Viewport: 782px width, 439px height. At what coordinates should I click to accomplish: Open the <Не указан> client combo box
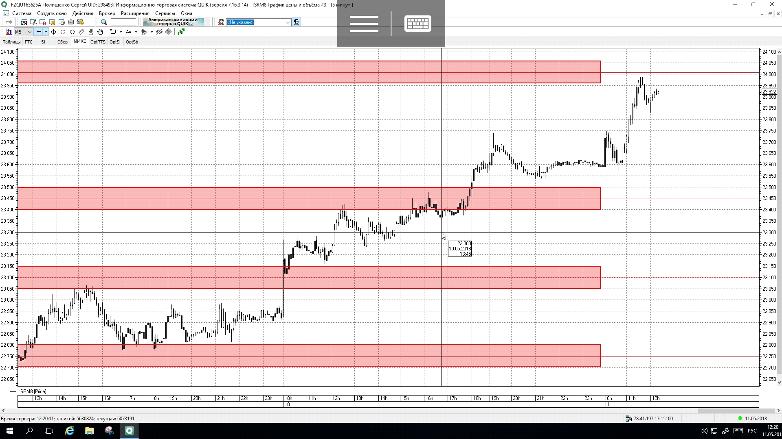pos(288,22)
